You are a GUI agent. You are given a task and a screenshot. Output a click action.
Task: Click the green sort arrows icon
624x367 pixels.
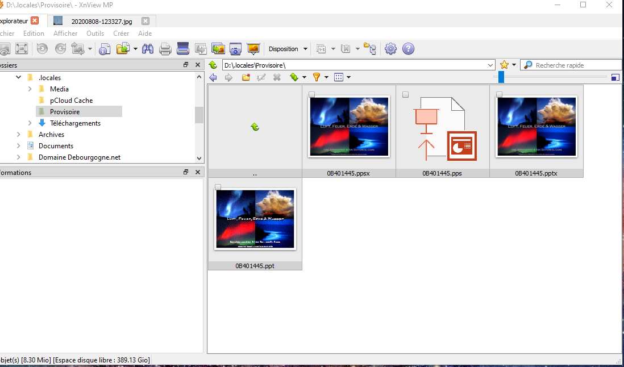[x=294, y=77]
